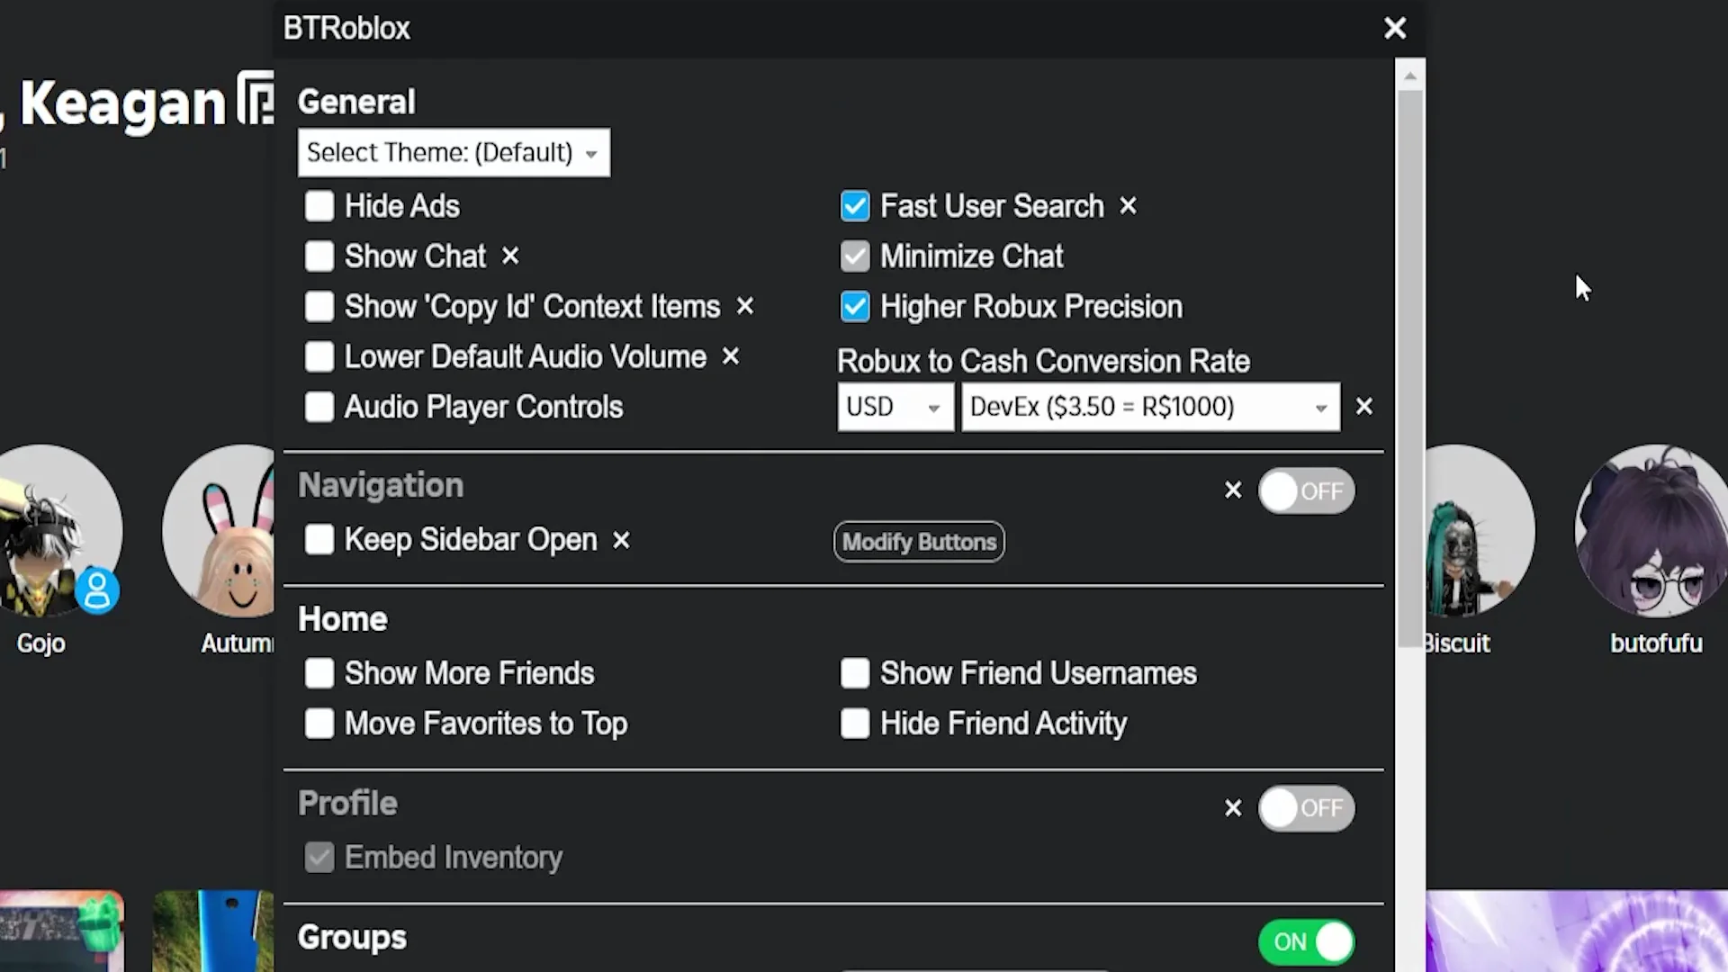The width and height of the screenshot is (1728, 972).
Task: Switch off the Groups section toggle
Action: point(1306,942)
